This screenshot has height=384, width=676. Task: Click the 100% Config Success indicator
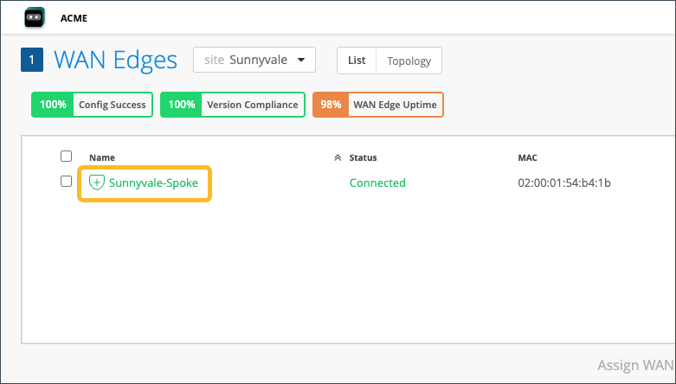[x=93, y=105]
